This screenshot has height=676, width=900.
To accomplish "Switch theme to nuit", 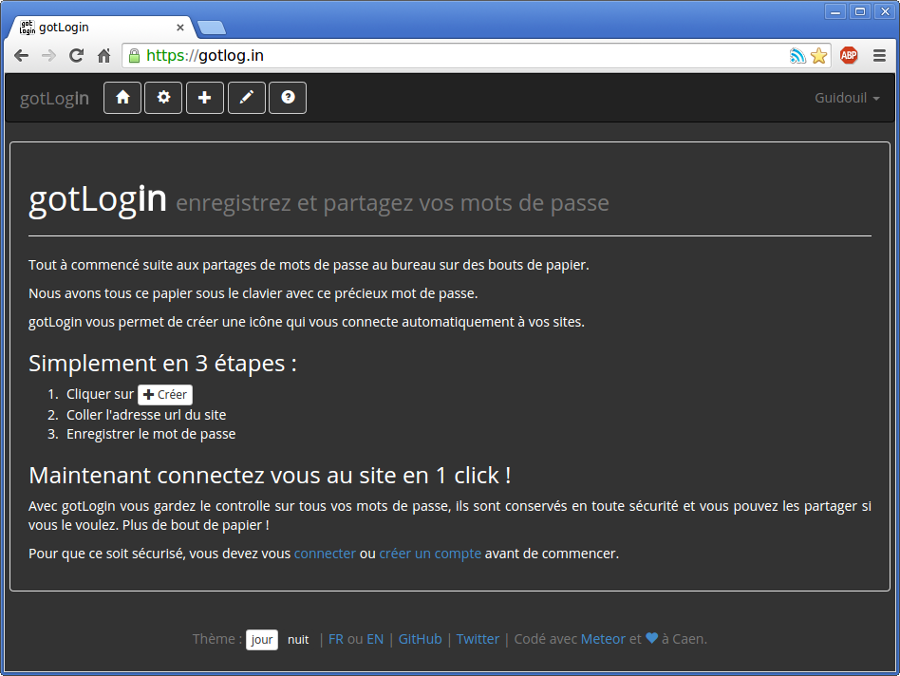I will click(298, 640).
